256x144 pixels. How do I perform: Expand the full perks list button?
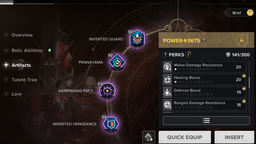click(x=206, y=121)
